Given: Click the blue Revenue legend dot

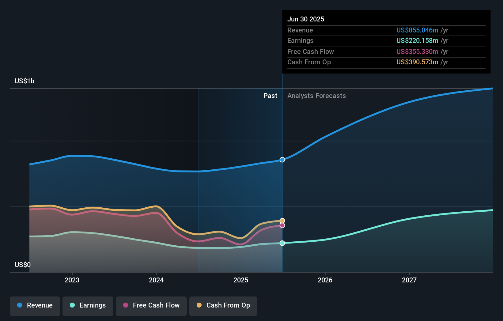Looking at the screenshot, I should point(20,305).
